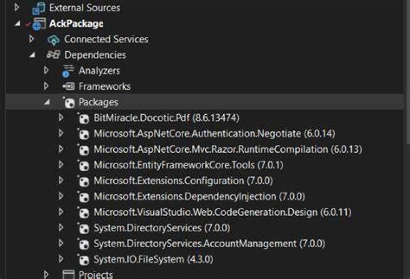Click the AckPackage project icon
This screenshot has width=410, height=279.
coord(39,24)
